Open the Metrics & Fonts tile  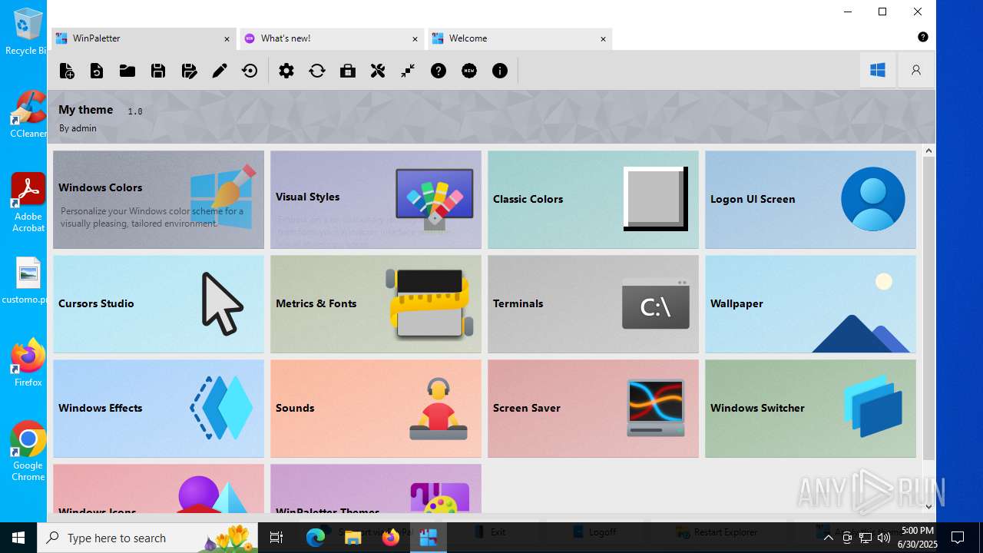(x=376, y=304)
